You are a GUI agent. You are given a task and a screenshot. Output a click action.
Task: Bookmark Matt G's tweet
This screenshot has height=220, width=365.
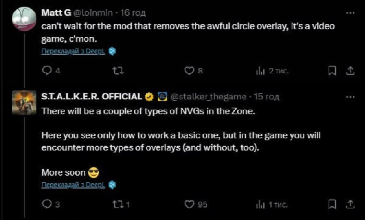pyautogui.click(x=331, y=71)
